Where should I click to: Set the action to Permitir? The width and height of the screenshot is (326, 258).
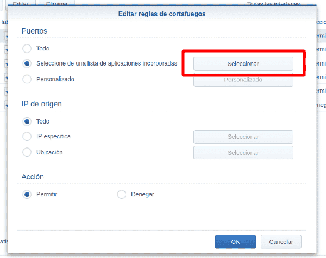coord(27,195)
